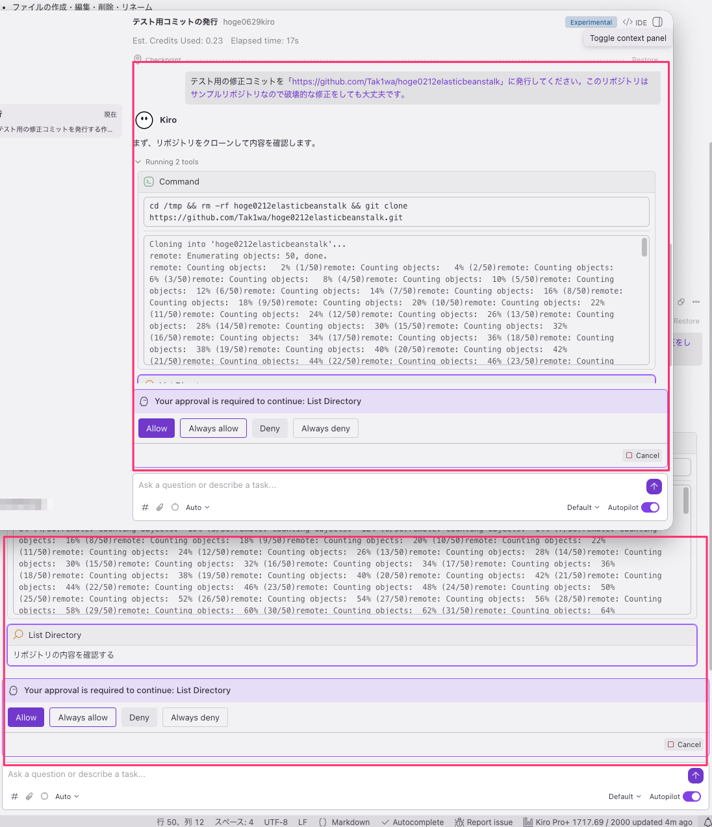Click Deny in the background window
712x827 pixels.
click(x=139, y=717)
